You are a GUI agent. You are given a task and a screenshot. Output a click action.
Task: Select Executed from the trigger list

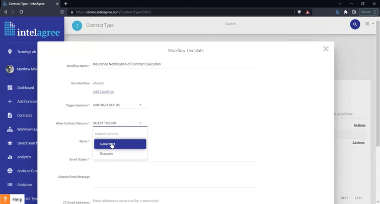(120, 153)
